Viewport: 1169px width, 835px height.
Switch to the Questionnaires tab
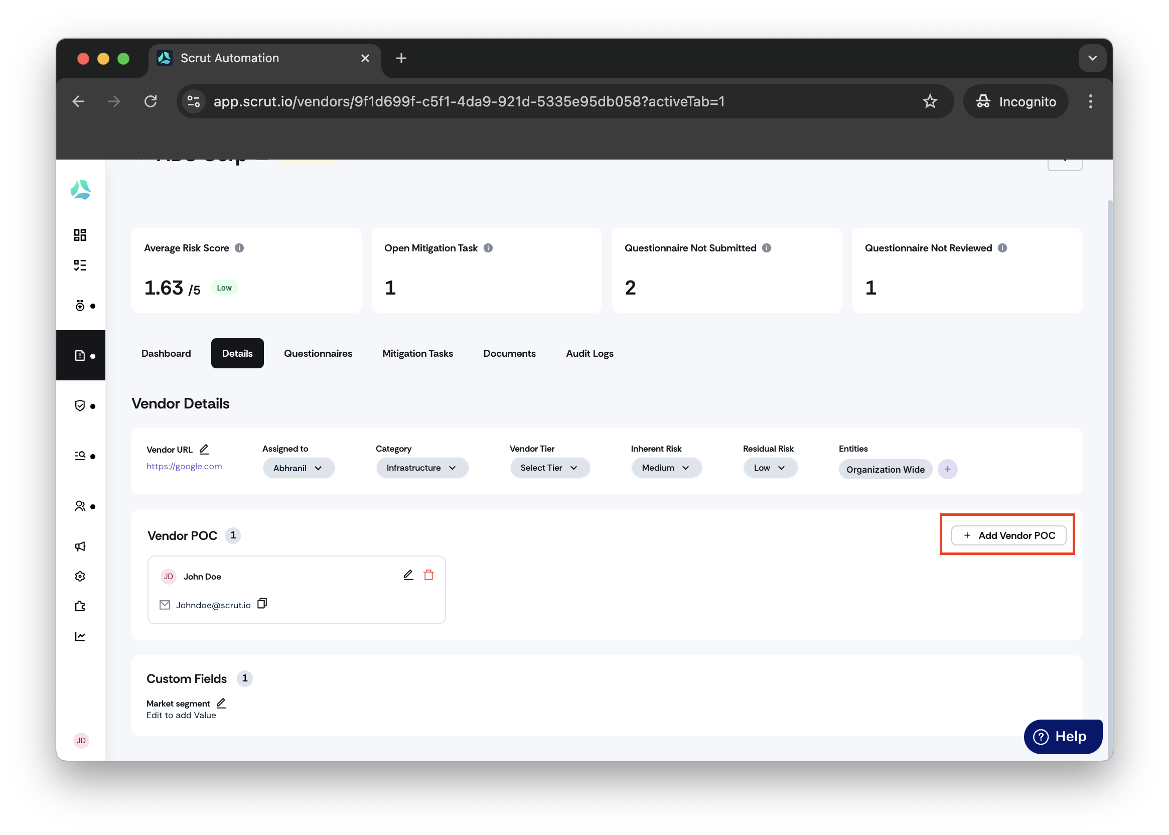click(318, 353)
